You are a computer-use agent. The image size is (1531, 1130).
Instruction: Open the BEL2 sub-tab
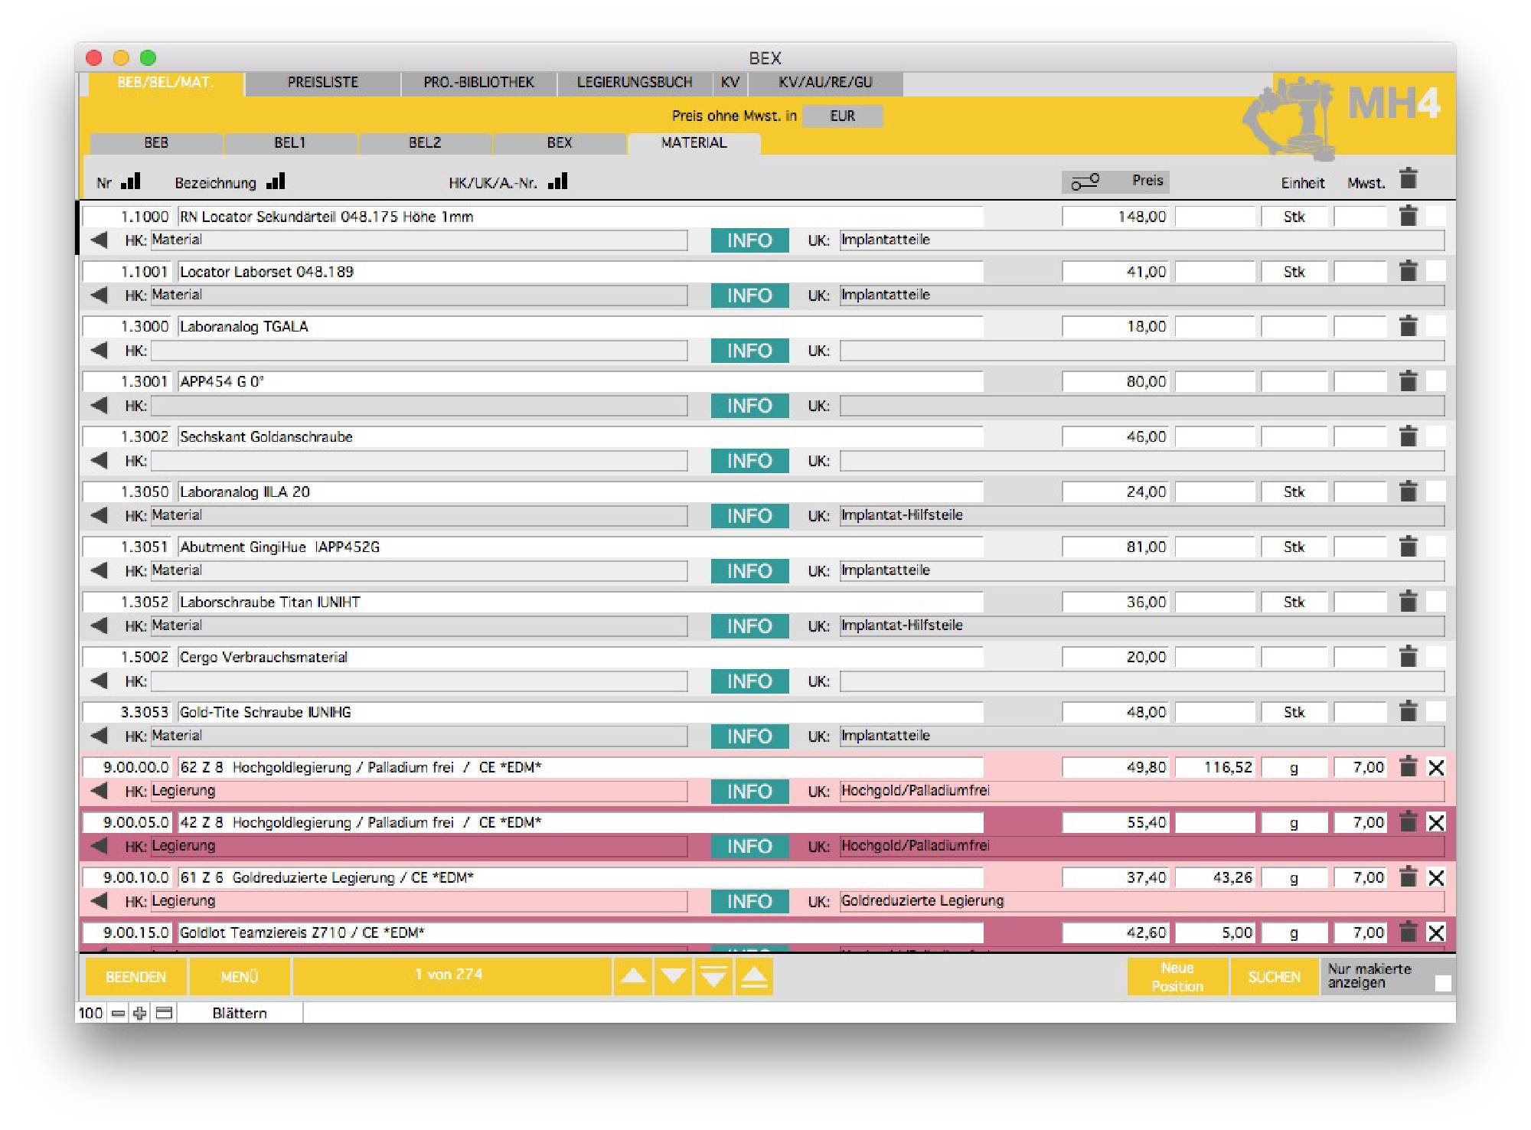pos(425,143)
